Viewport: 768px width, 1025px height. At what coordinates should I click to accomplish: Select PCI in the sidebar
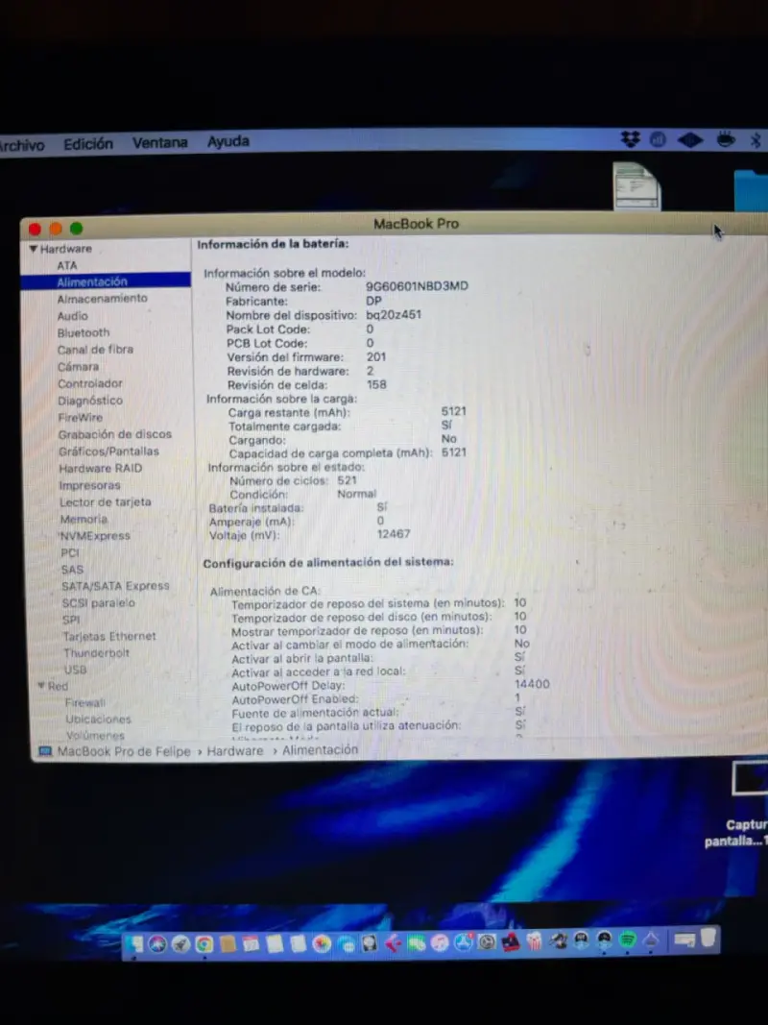[x=70, y=553]
